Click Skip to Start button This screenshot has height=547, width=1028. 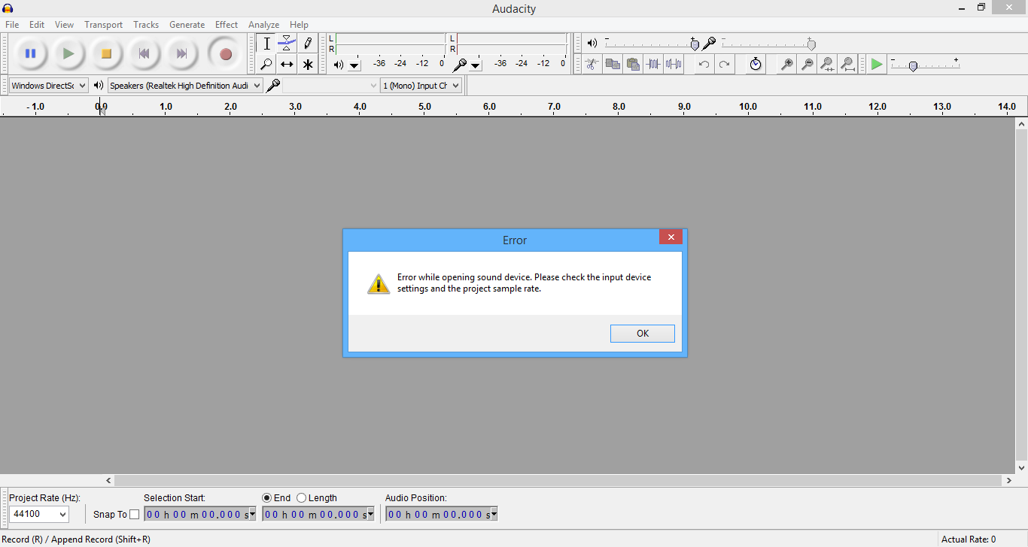tap(144, 53)
